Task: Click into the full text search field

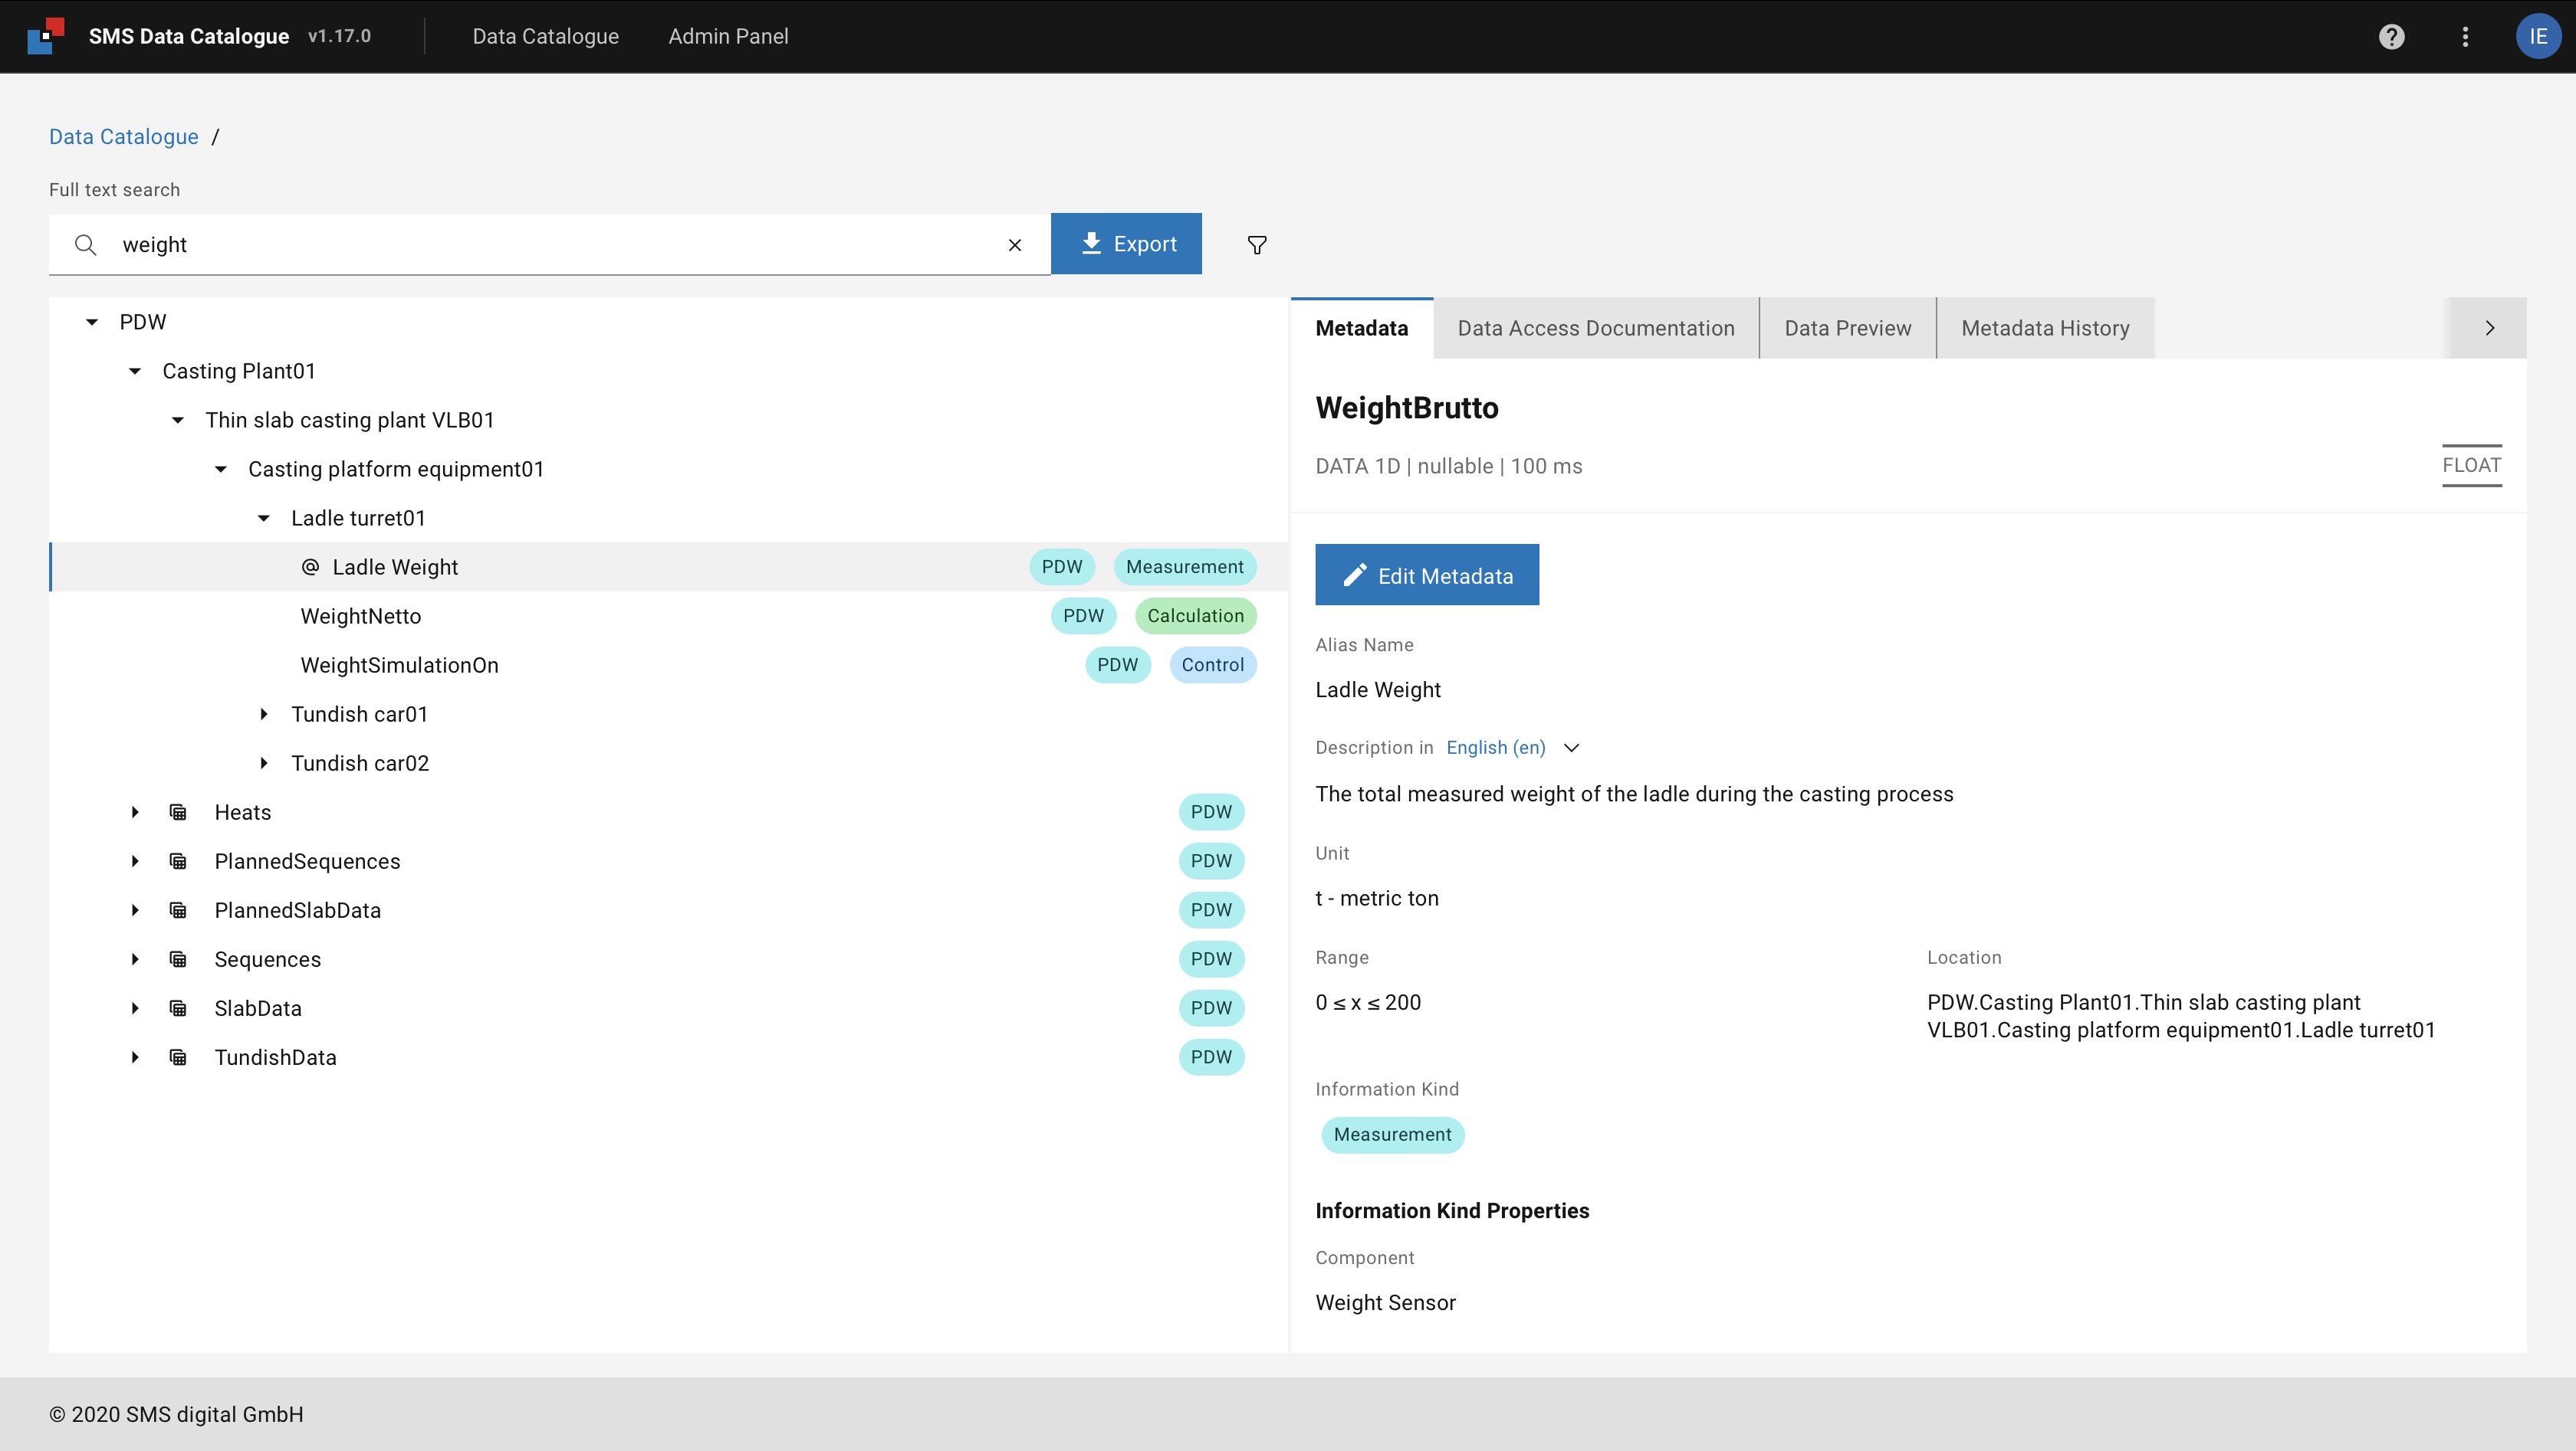Action: point(550,245)
